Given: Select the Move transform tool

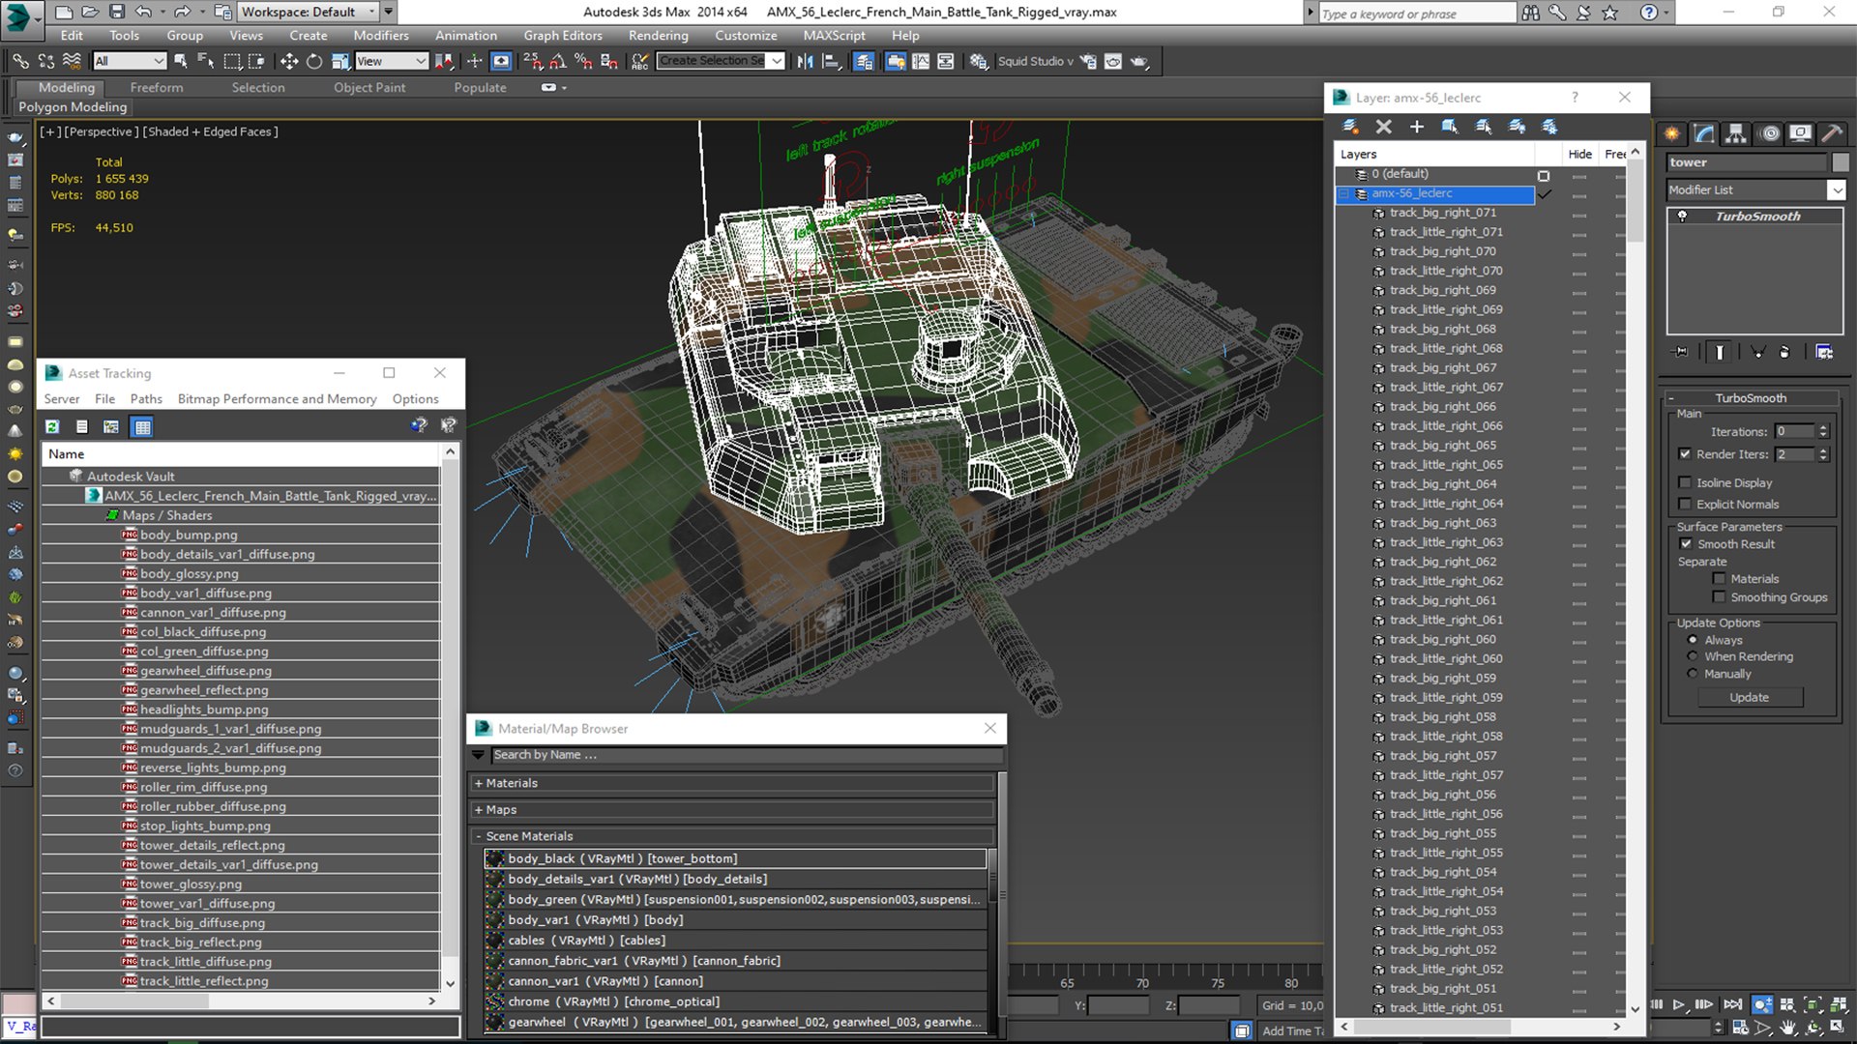Looking at the screenshot, I should 288,61.
